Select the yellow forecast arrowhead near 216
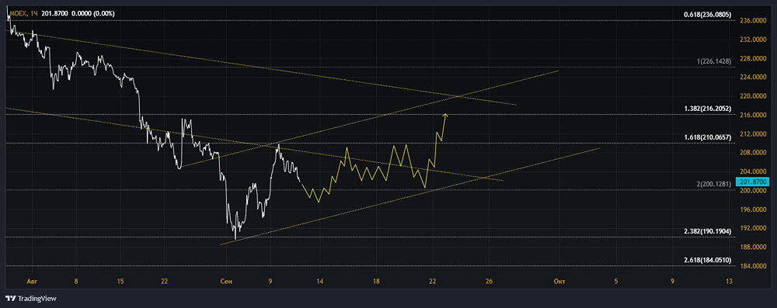 (x=445, y=116)
